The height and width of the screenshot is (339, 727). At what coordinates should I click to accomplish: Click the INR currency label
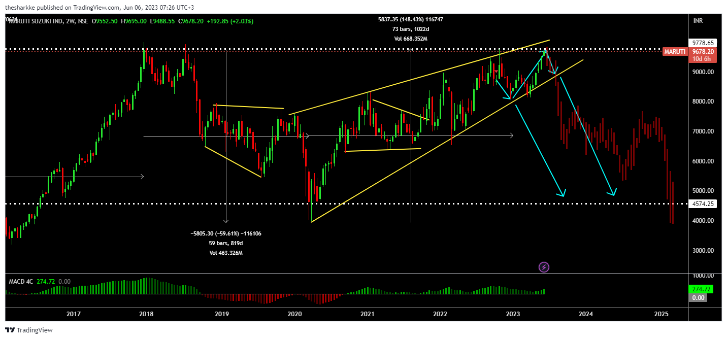[698, 21]
